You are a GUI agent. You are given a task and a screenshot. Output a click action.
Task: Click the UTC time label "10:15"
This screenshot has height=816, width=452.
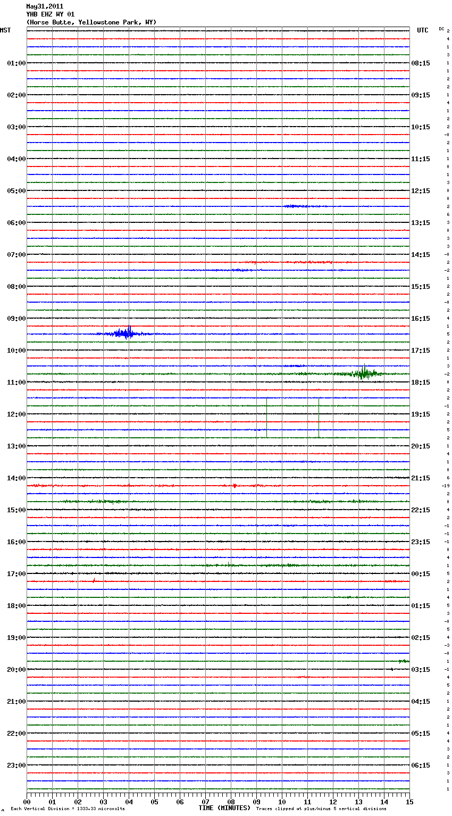pos(421,127)
